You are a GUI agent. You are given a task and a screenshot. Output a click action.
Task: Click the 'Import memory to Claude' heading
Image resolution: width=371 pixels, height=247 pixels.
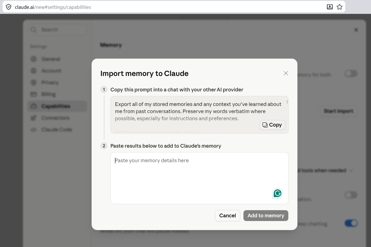(144, 73)
